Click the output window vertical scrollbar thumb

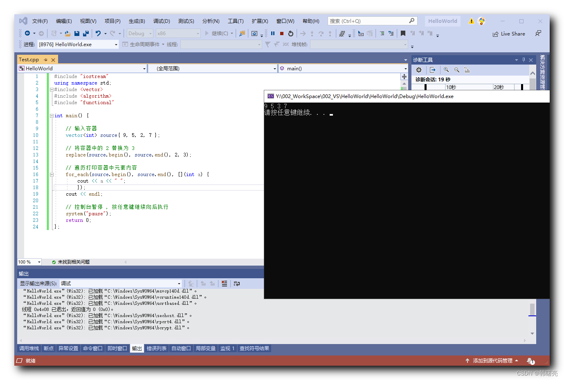click(x=532, y=309)
